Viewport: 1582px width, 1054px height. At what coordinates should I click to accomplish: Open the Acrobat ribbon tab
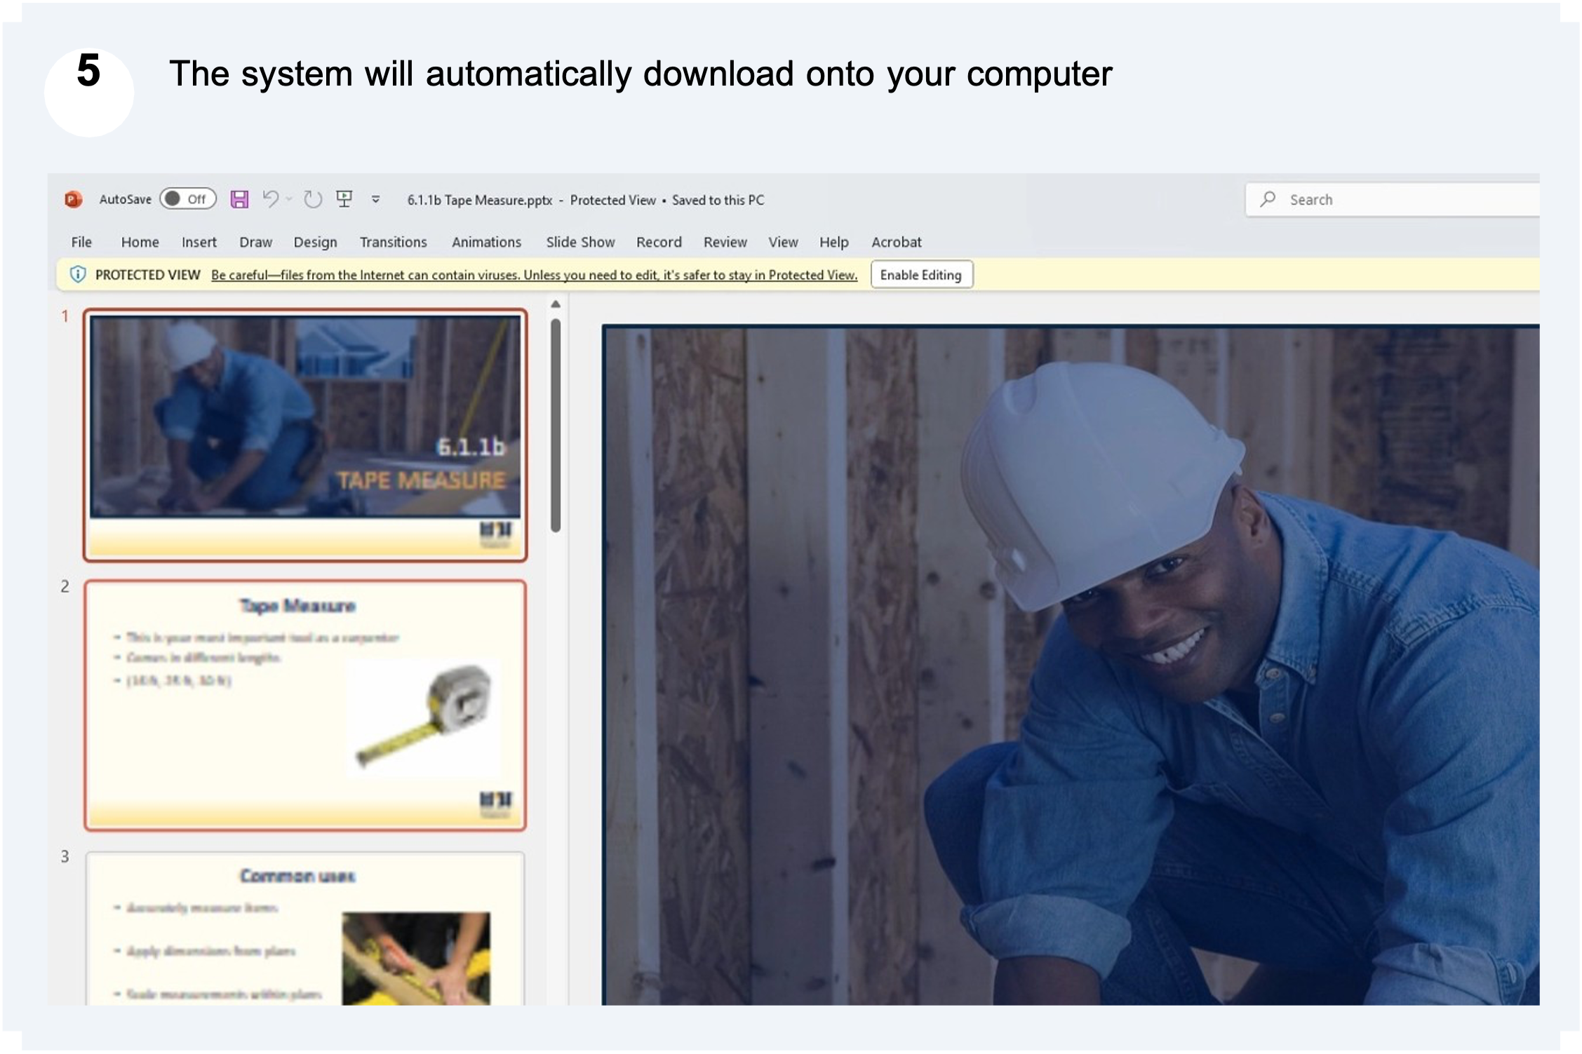click(896, 242)
